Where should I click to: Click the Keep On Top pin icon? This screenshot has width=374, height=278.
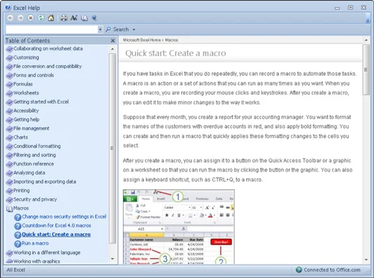pyautogui.click(x=94, y=18)
